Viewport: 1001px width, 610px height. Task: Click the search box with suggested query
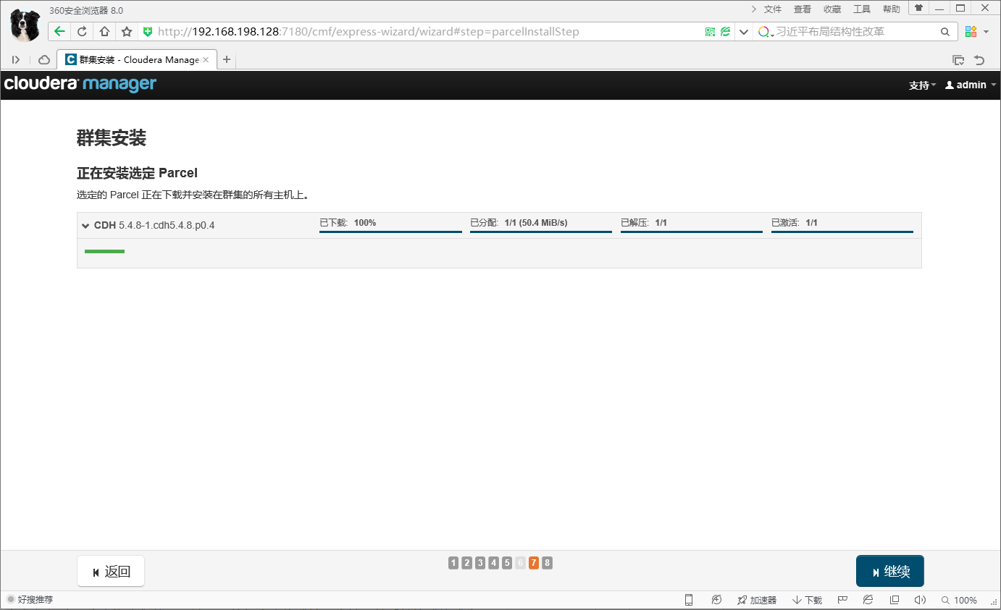pyautogui.click(x=855, y=32)
